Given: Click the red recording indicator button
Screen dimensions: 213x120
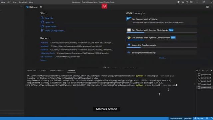Looking at the screenshot, I should [104, 6].
